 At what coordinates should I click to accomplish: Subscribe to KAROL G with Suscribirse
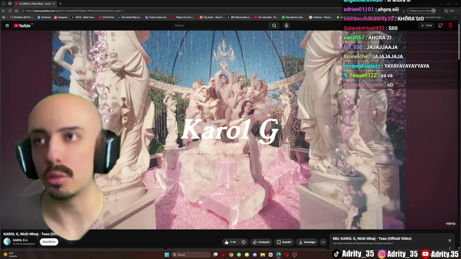[x=49, y=242]
